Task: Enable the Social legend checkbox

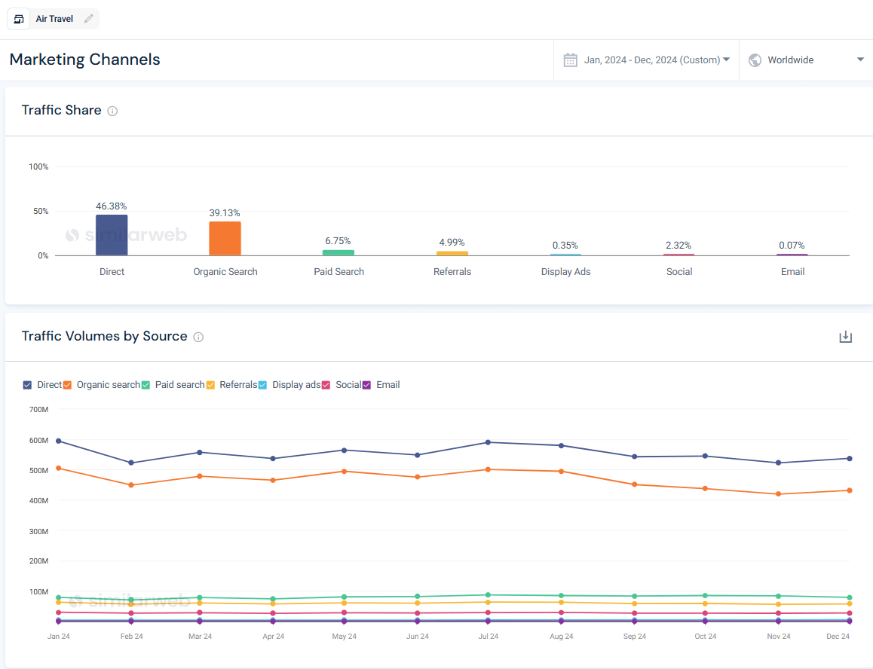Action: (326, 384)
